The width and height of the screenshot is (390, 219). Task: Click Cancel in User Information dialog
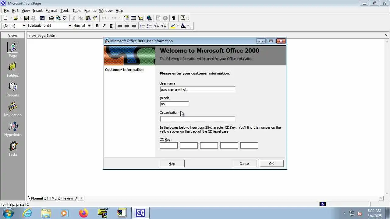click(x=244, y=164)
